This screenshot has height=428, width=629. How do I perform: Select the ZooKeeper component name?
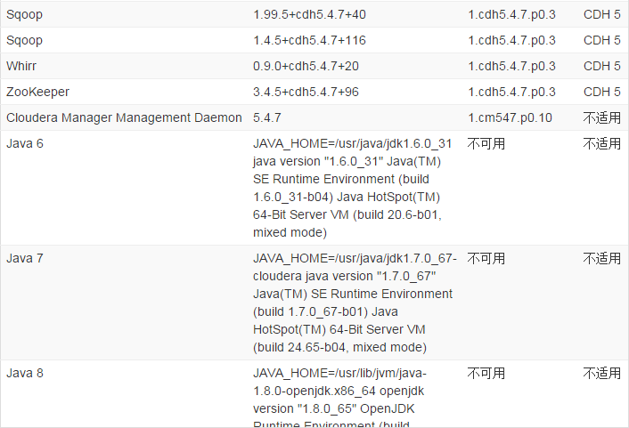tap(37, 92)
